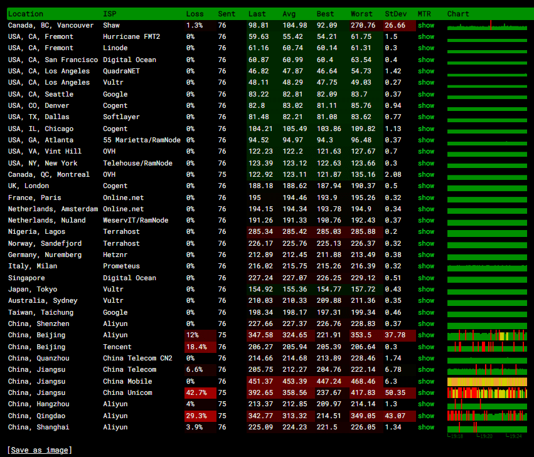Select the 18.4% loss value
This screenshot has width=534, height=457.
point(196,347)
